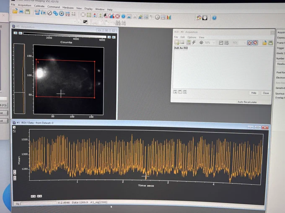Click the Auto Recalculate status text
Viewport: 285px width, 213px height.
pos(247,102)
